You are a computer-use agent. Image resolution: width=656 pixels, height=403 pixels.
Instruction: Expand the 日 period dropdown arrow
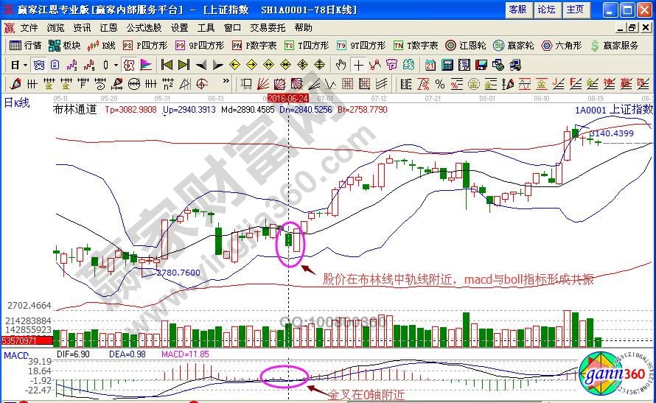[x=24, y=65]
